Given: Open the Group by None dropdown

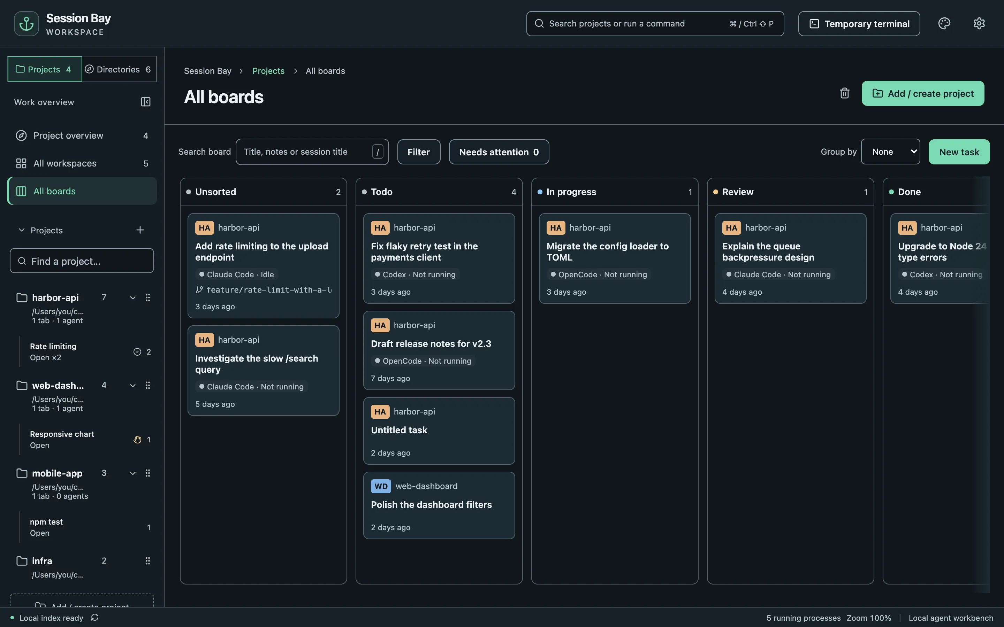Looking at the screenshot, I should click(890, 152).
